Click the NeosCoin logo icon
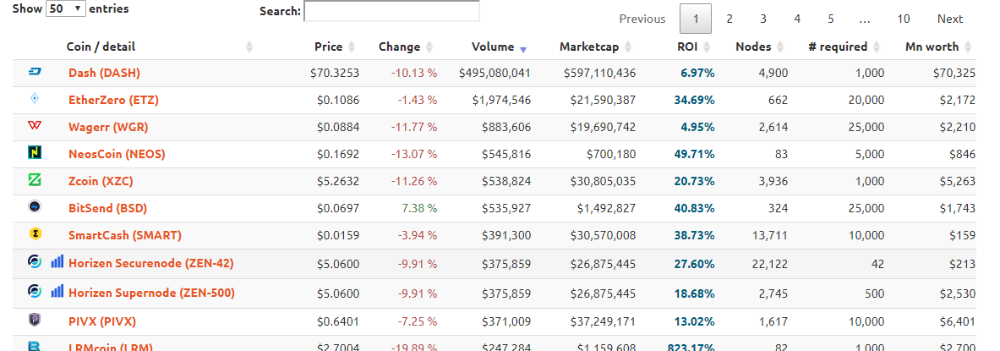The width and height of the screenshot is (1000, 351). (x=35, y=152)
